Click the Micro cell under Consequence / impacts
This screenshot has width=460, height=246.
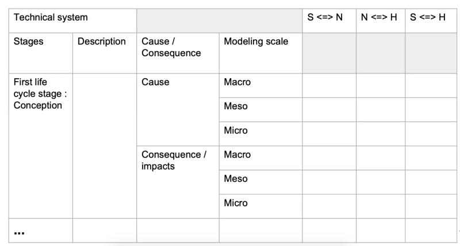tap(260, 206)
